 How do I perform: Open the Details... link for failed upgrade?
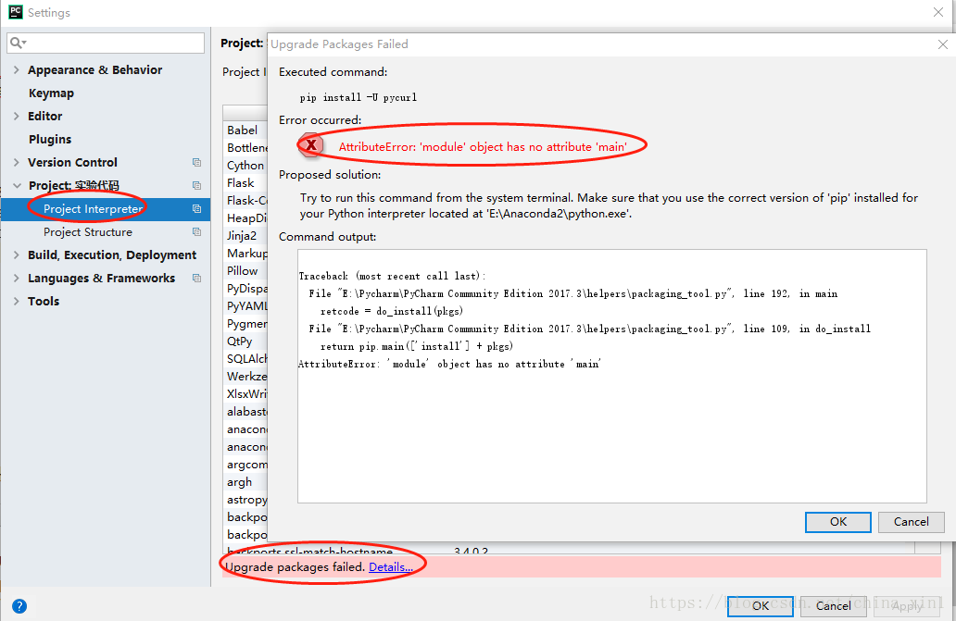391,566
